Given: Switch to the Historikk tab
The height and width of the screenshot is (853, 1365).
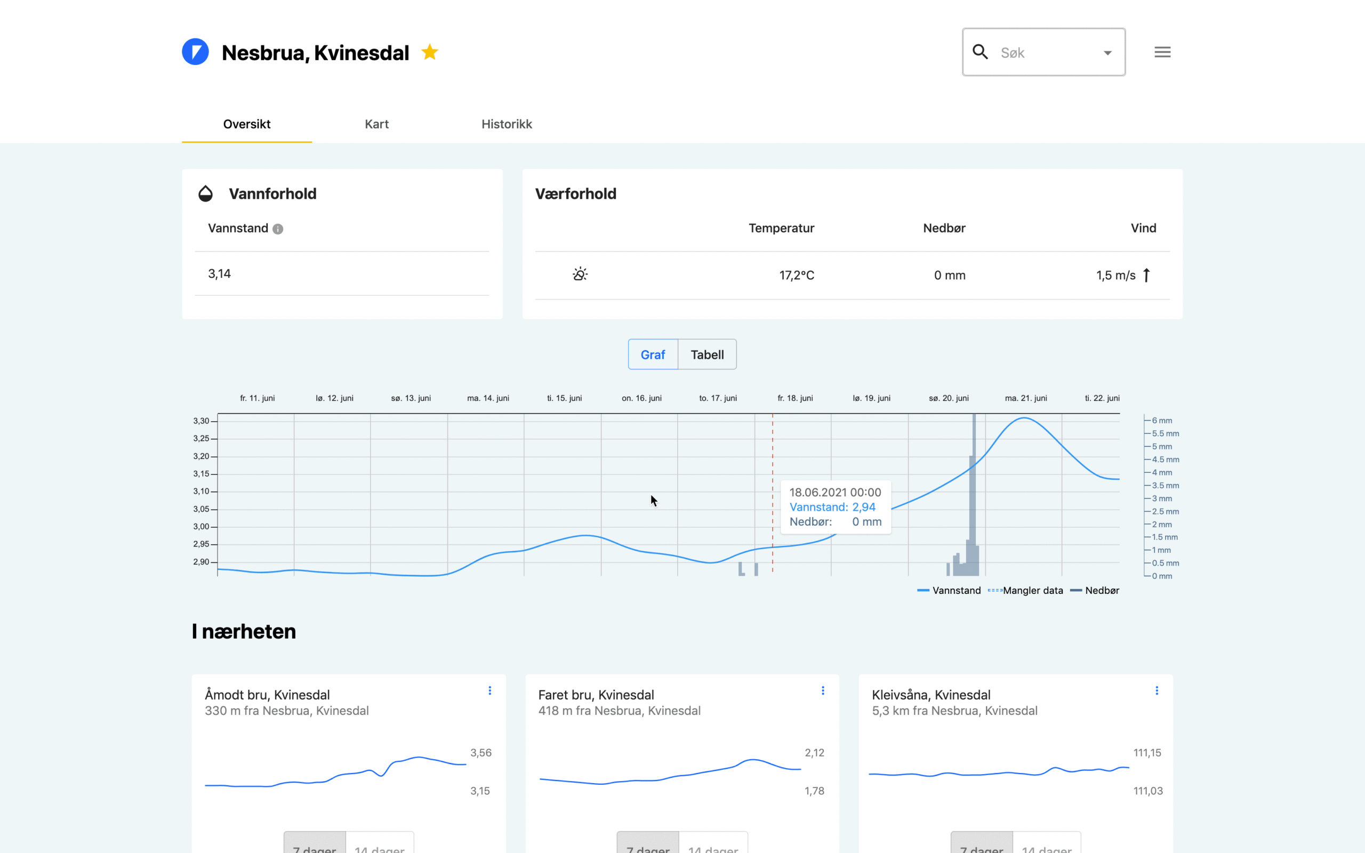Looking at the screenshot, I should click(x=507, y=124).
